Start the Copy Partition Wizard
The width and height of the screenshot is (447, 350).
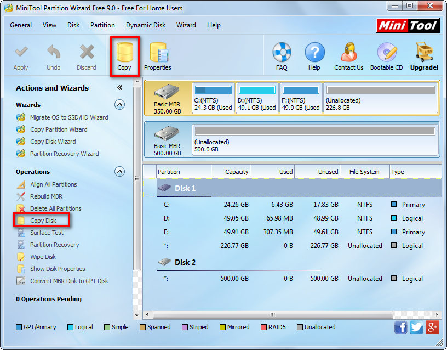pos(59,129)
